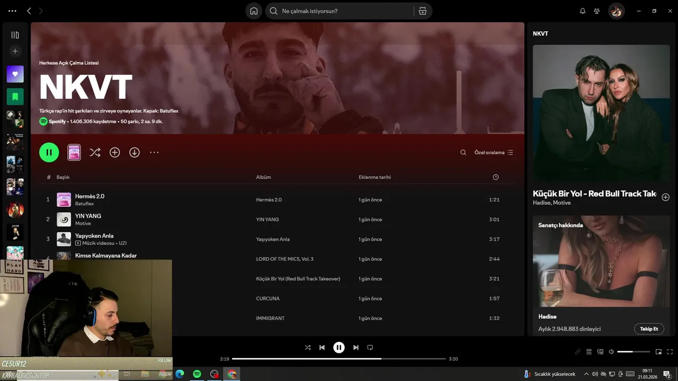This screenshot has width=678, height=381.
Task: Sort by 'Başlık' column header
Action: pyautogui.click(x=63, y=177)
